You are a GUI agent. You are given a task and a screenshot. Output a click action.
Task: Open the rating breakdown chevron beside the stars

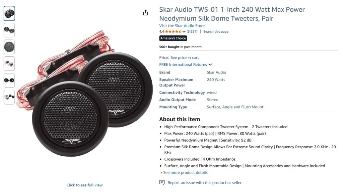[x=184, y=32]
